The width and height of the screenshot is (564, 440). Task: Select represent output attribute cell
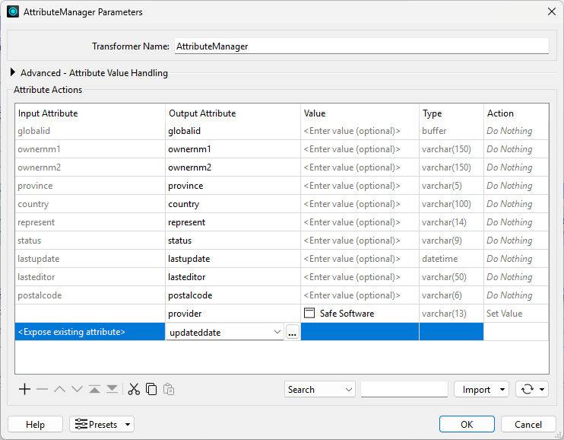pyautogui.click(x=233, y=222)
